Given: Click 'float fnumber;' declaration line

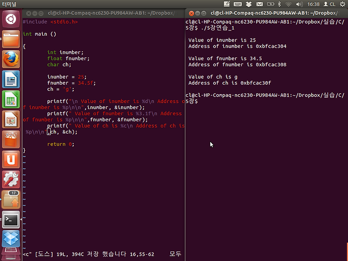Looking at the screenshot, I should 68,58.
